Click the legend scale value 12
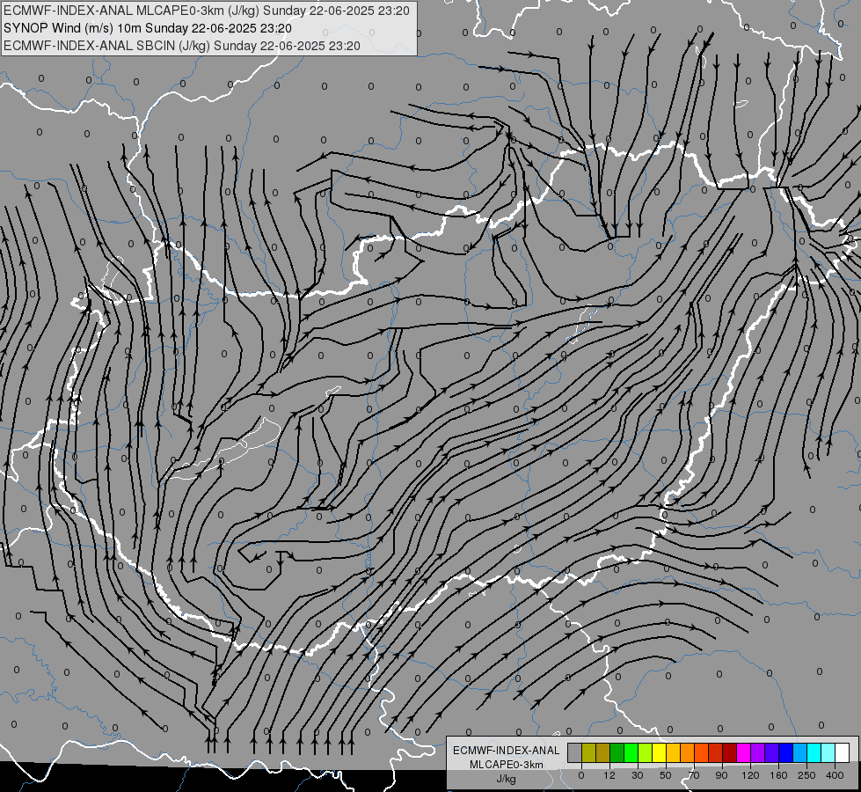861x792 pixels. (609, 775)
